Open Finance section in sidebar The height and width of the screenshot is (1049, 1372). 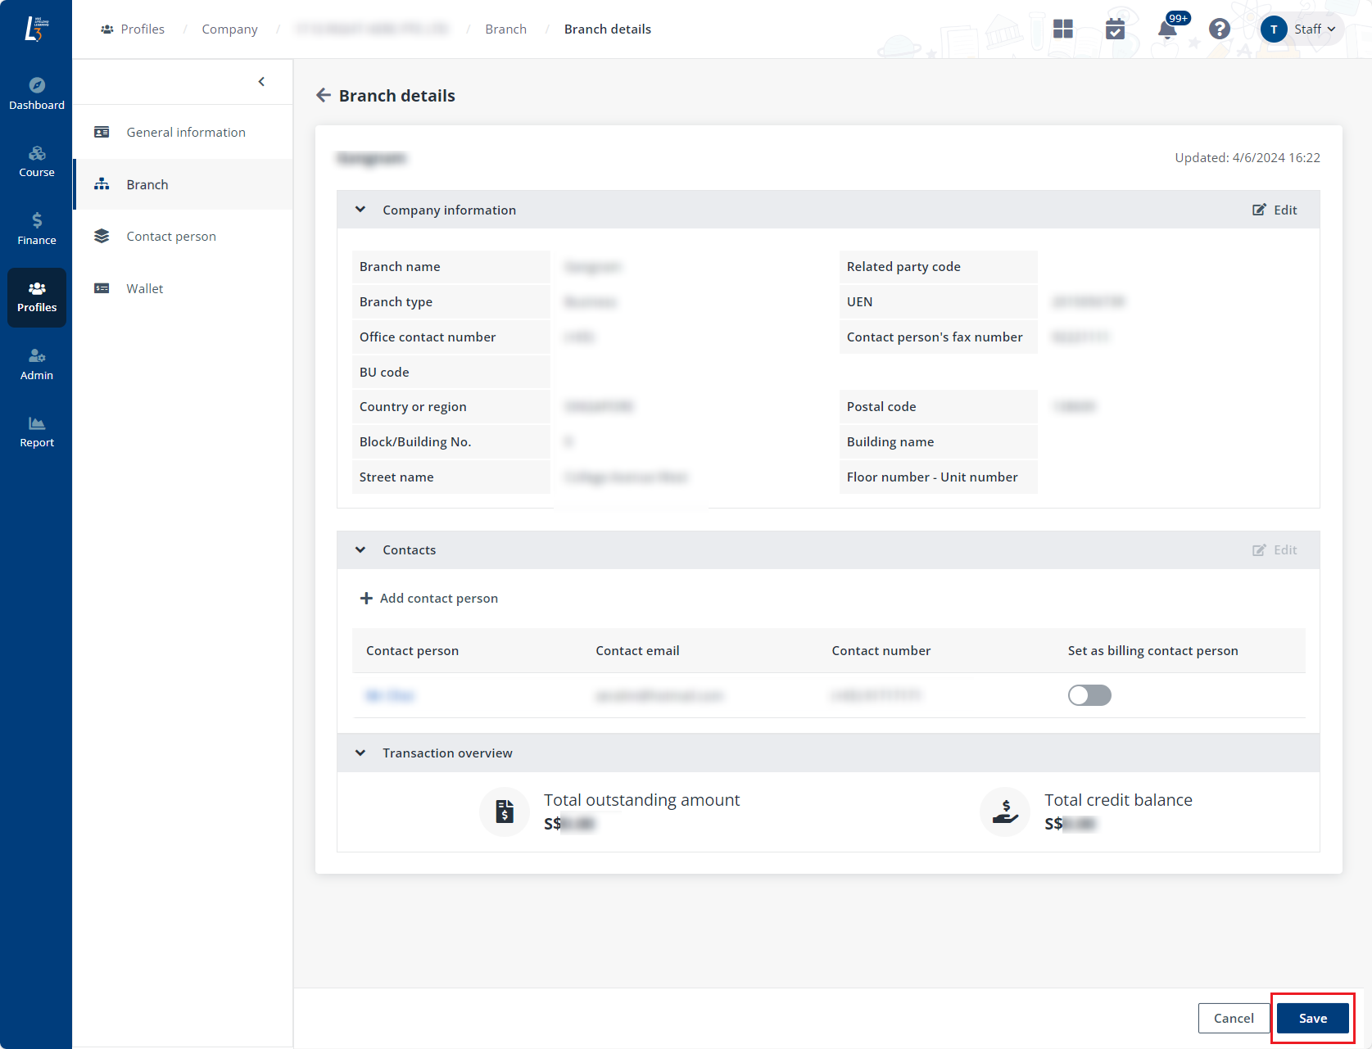point(37,229)
